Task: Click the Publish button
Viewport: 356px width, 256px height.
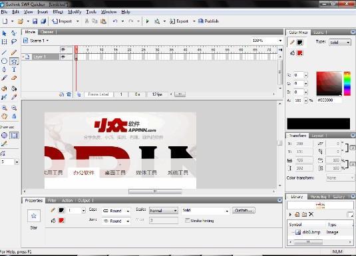Action: 208,21
